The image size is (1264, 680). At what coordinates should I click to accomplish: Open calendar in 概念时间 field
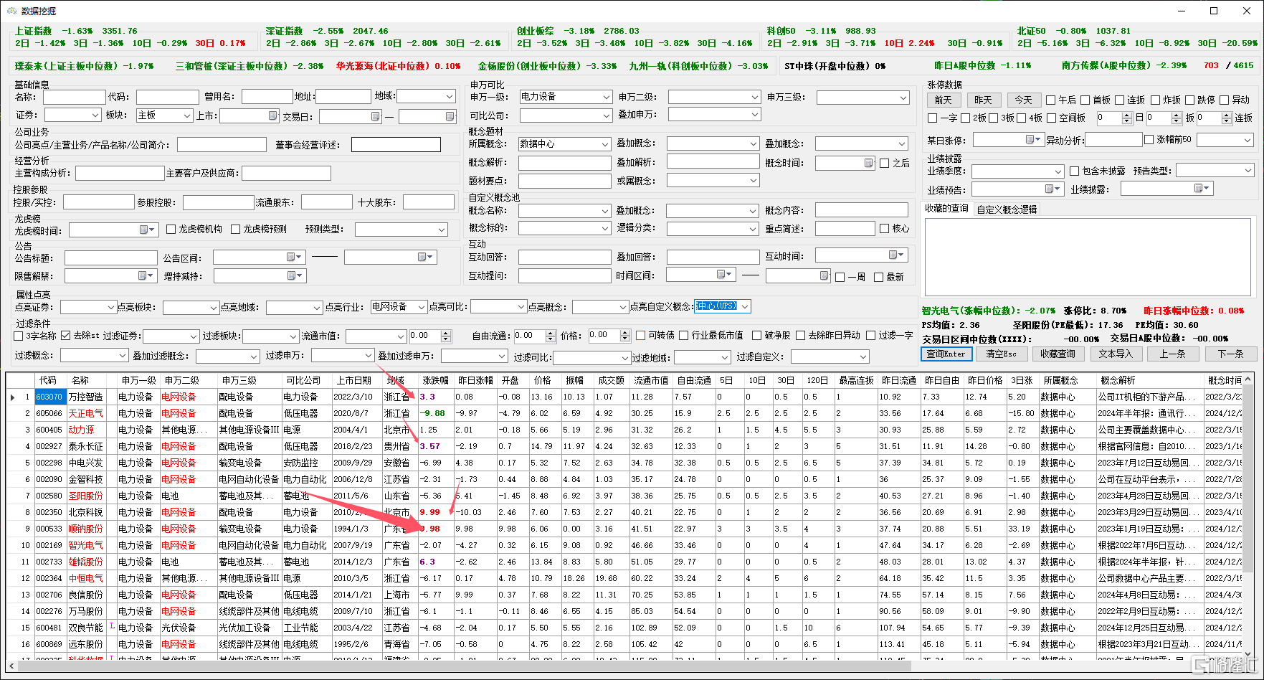(868, 163)
